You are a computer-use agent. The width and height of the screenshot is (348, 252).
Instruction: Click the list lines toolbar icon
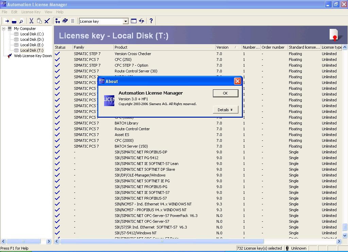[72, 21]
